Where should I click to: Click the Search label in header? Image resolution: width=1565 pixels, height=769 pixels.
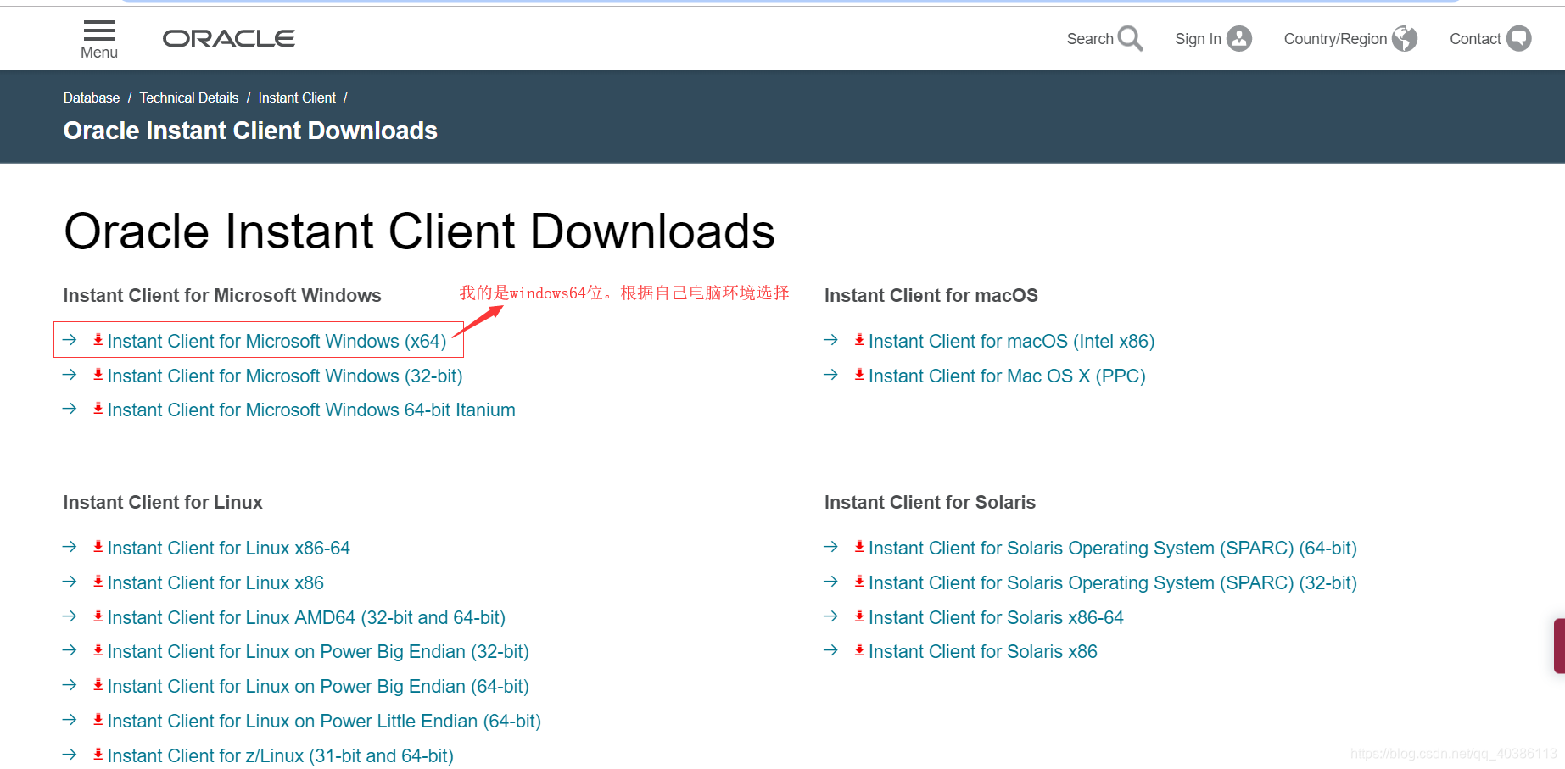pos(1090,39)
